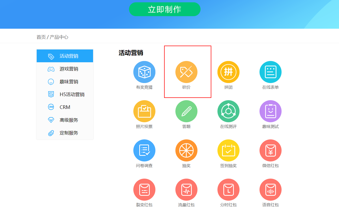This screenshot has height=215, width=339.
Task: Open the 流量红包 pulse envelope icon
Action: pyautogui.click(x=186, y=190)
